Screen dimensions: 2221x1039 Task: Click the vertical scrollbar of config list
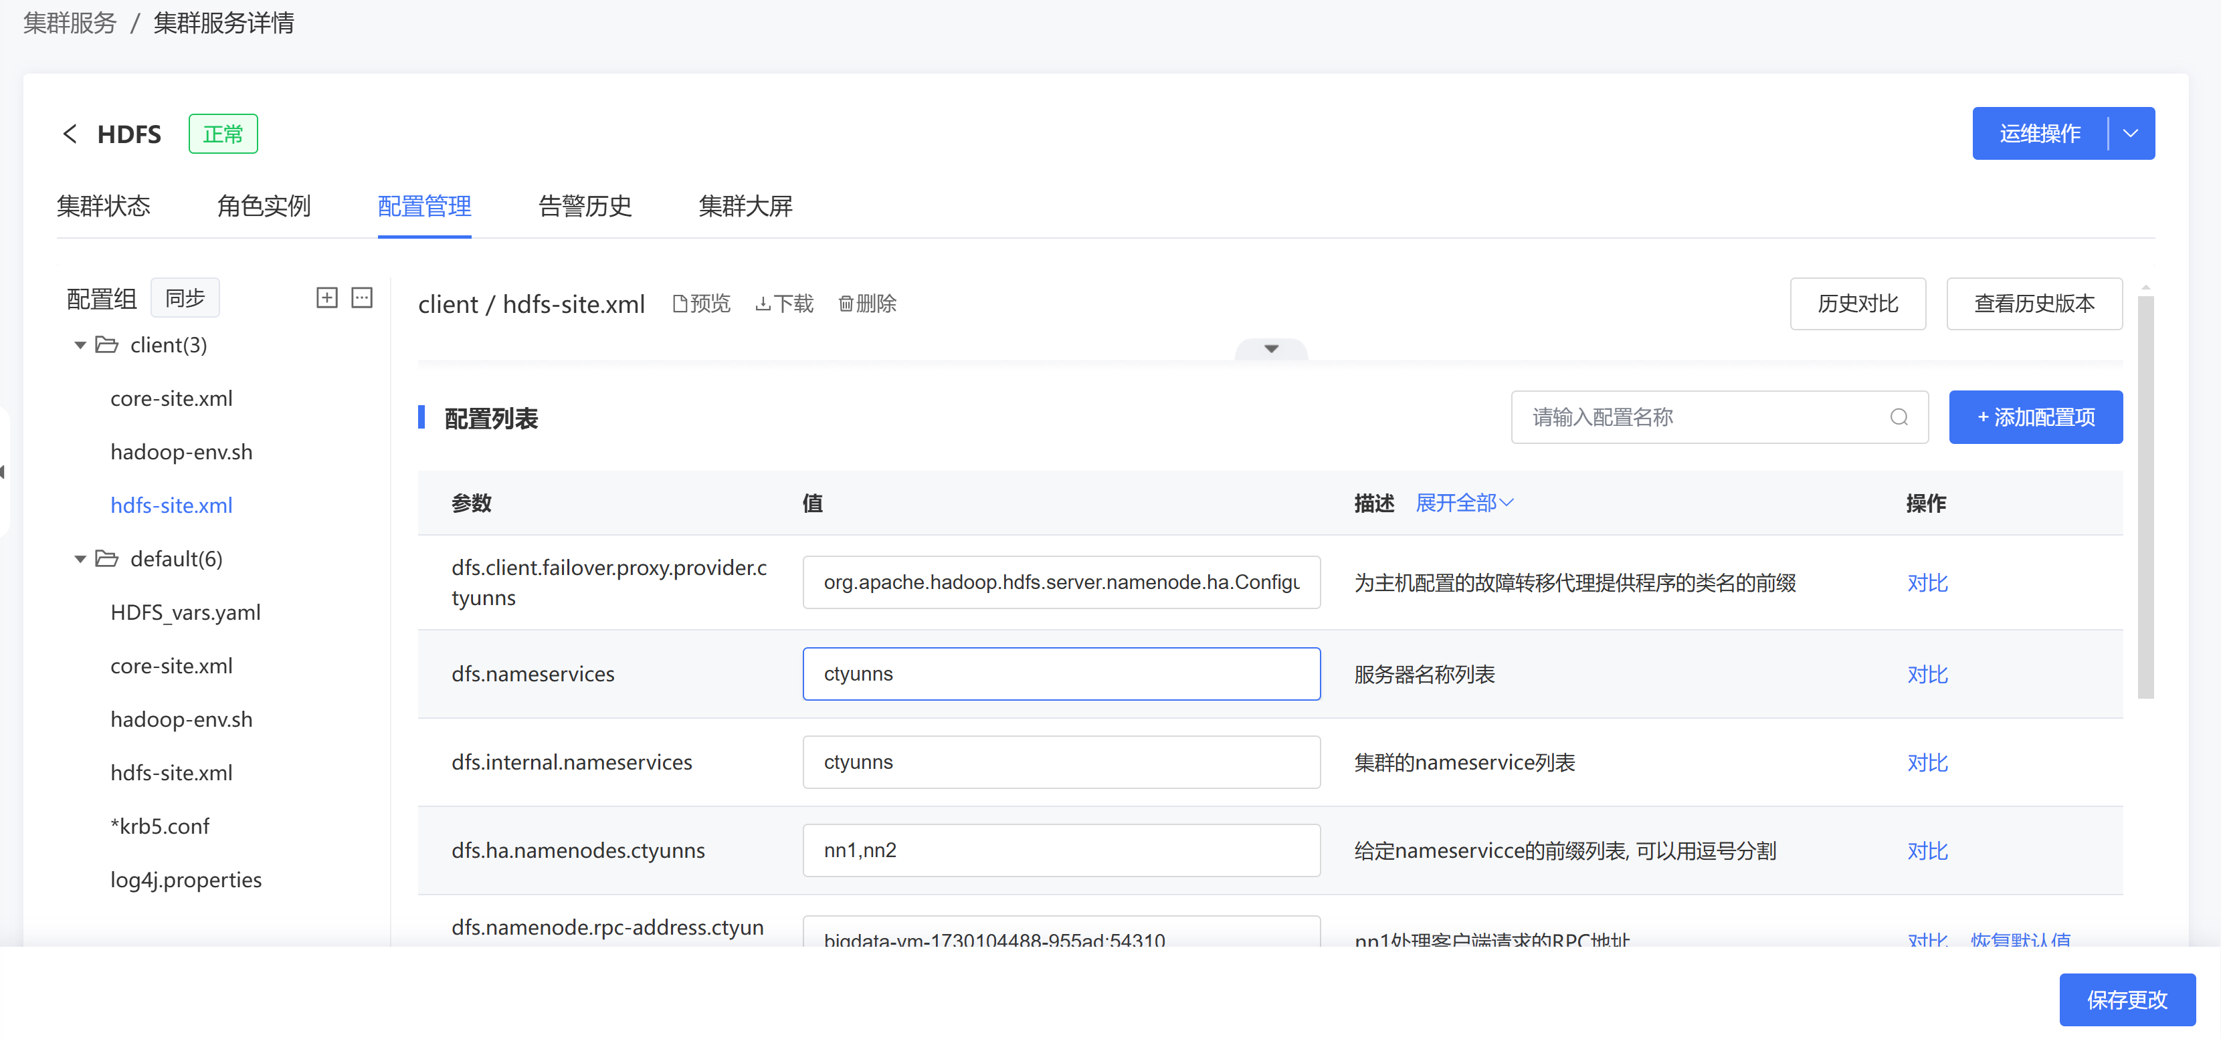click(2145, 497)
